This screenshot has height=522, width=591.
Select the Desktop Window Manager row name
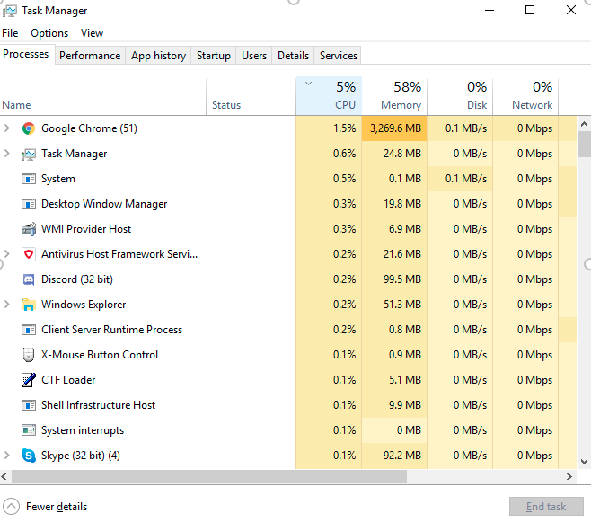click(104, 204)
